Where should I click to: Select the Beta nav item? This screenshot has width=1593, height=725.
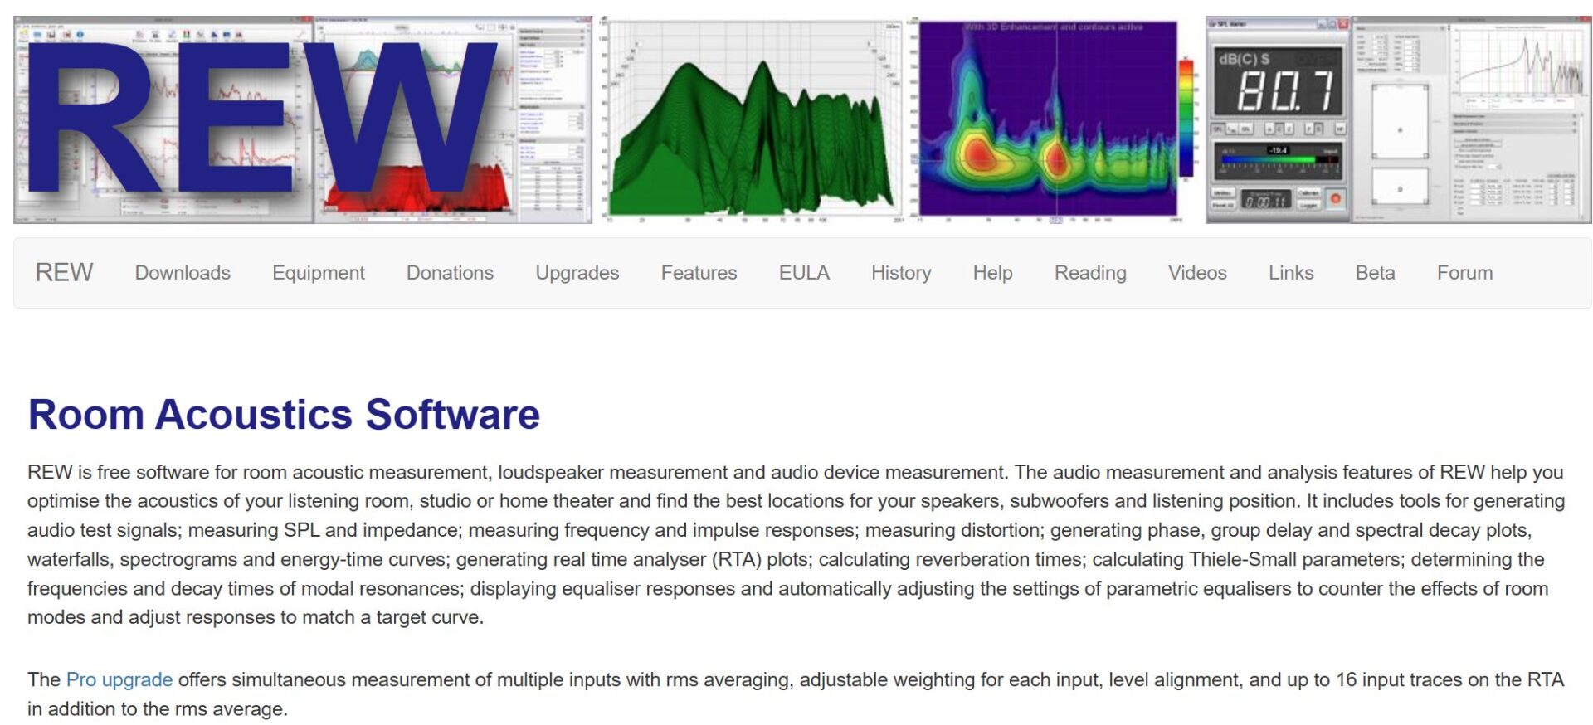coord(1375,273)
